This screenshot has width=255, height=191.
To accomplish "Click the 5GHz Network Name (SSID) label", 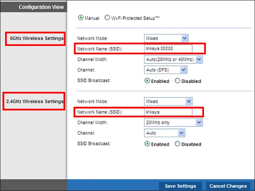I will (100, 49).
